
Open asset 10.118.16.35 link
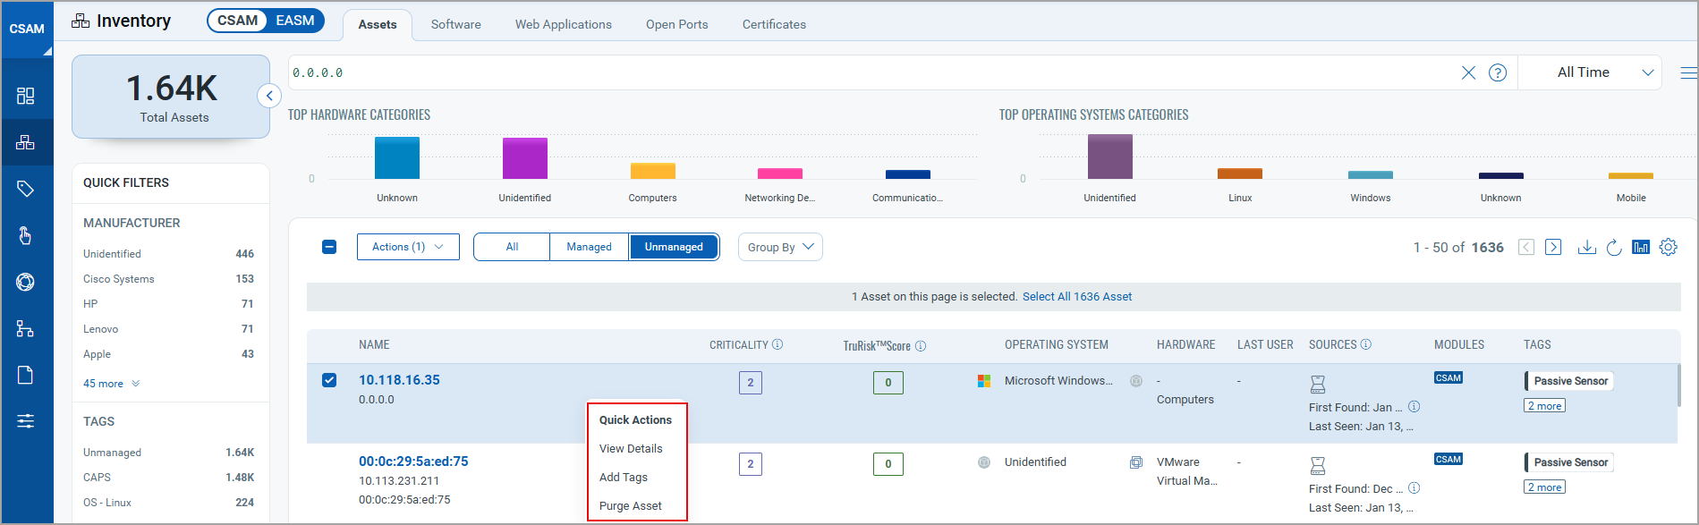(x=399, y=379)
